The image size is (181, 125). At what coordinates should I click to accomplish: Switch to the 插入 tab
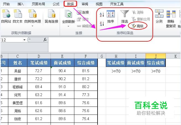point(20,4)
